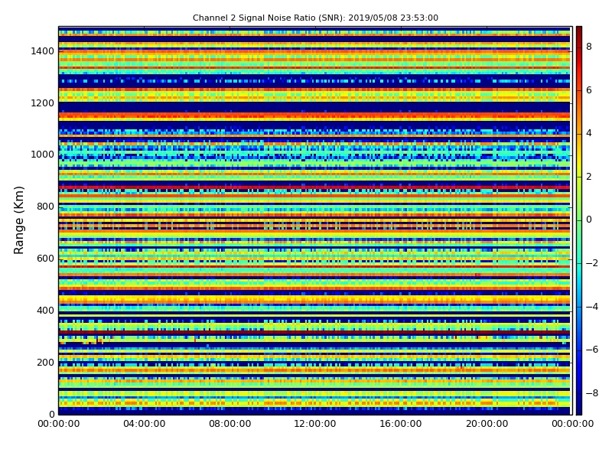The width and height of the screenshot is (612, 459).
Task: Click the colorbar value −8 label
Action: [x=592, y=393]
